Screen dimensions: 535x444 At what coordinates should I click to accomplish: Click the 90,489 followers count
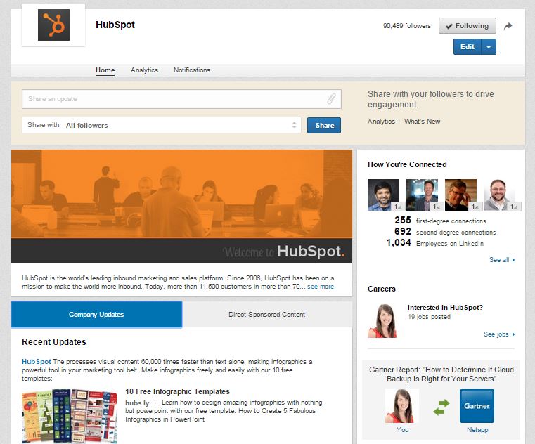click(x=407, y=26)
